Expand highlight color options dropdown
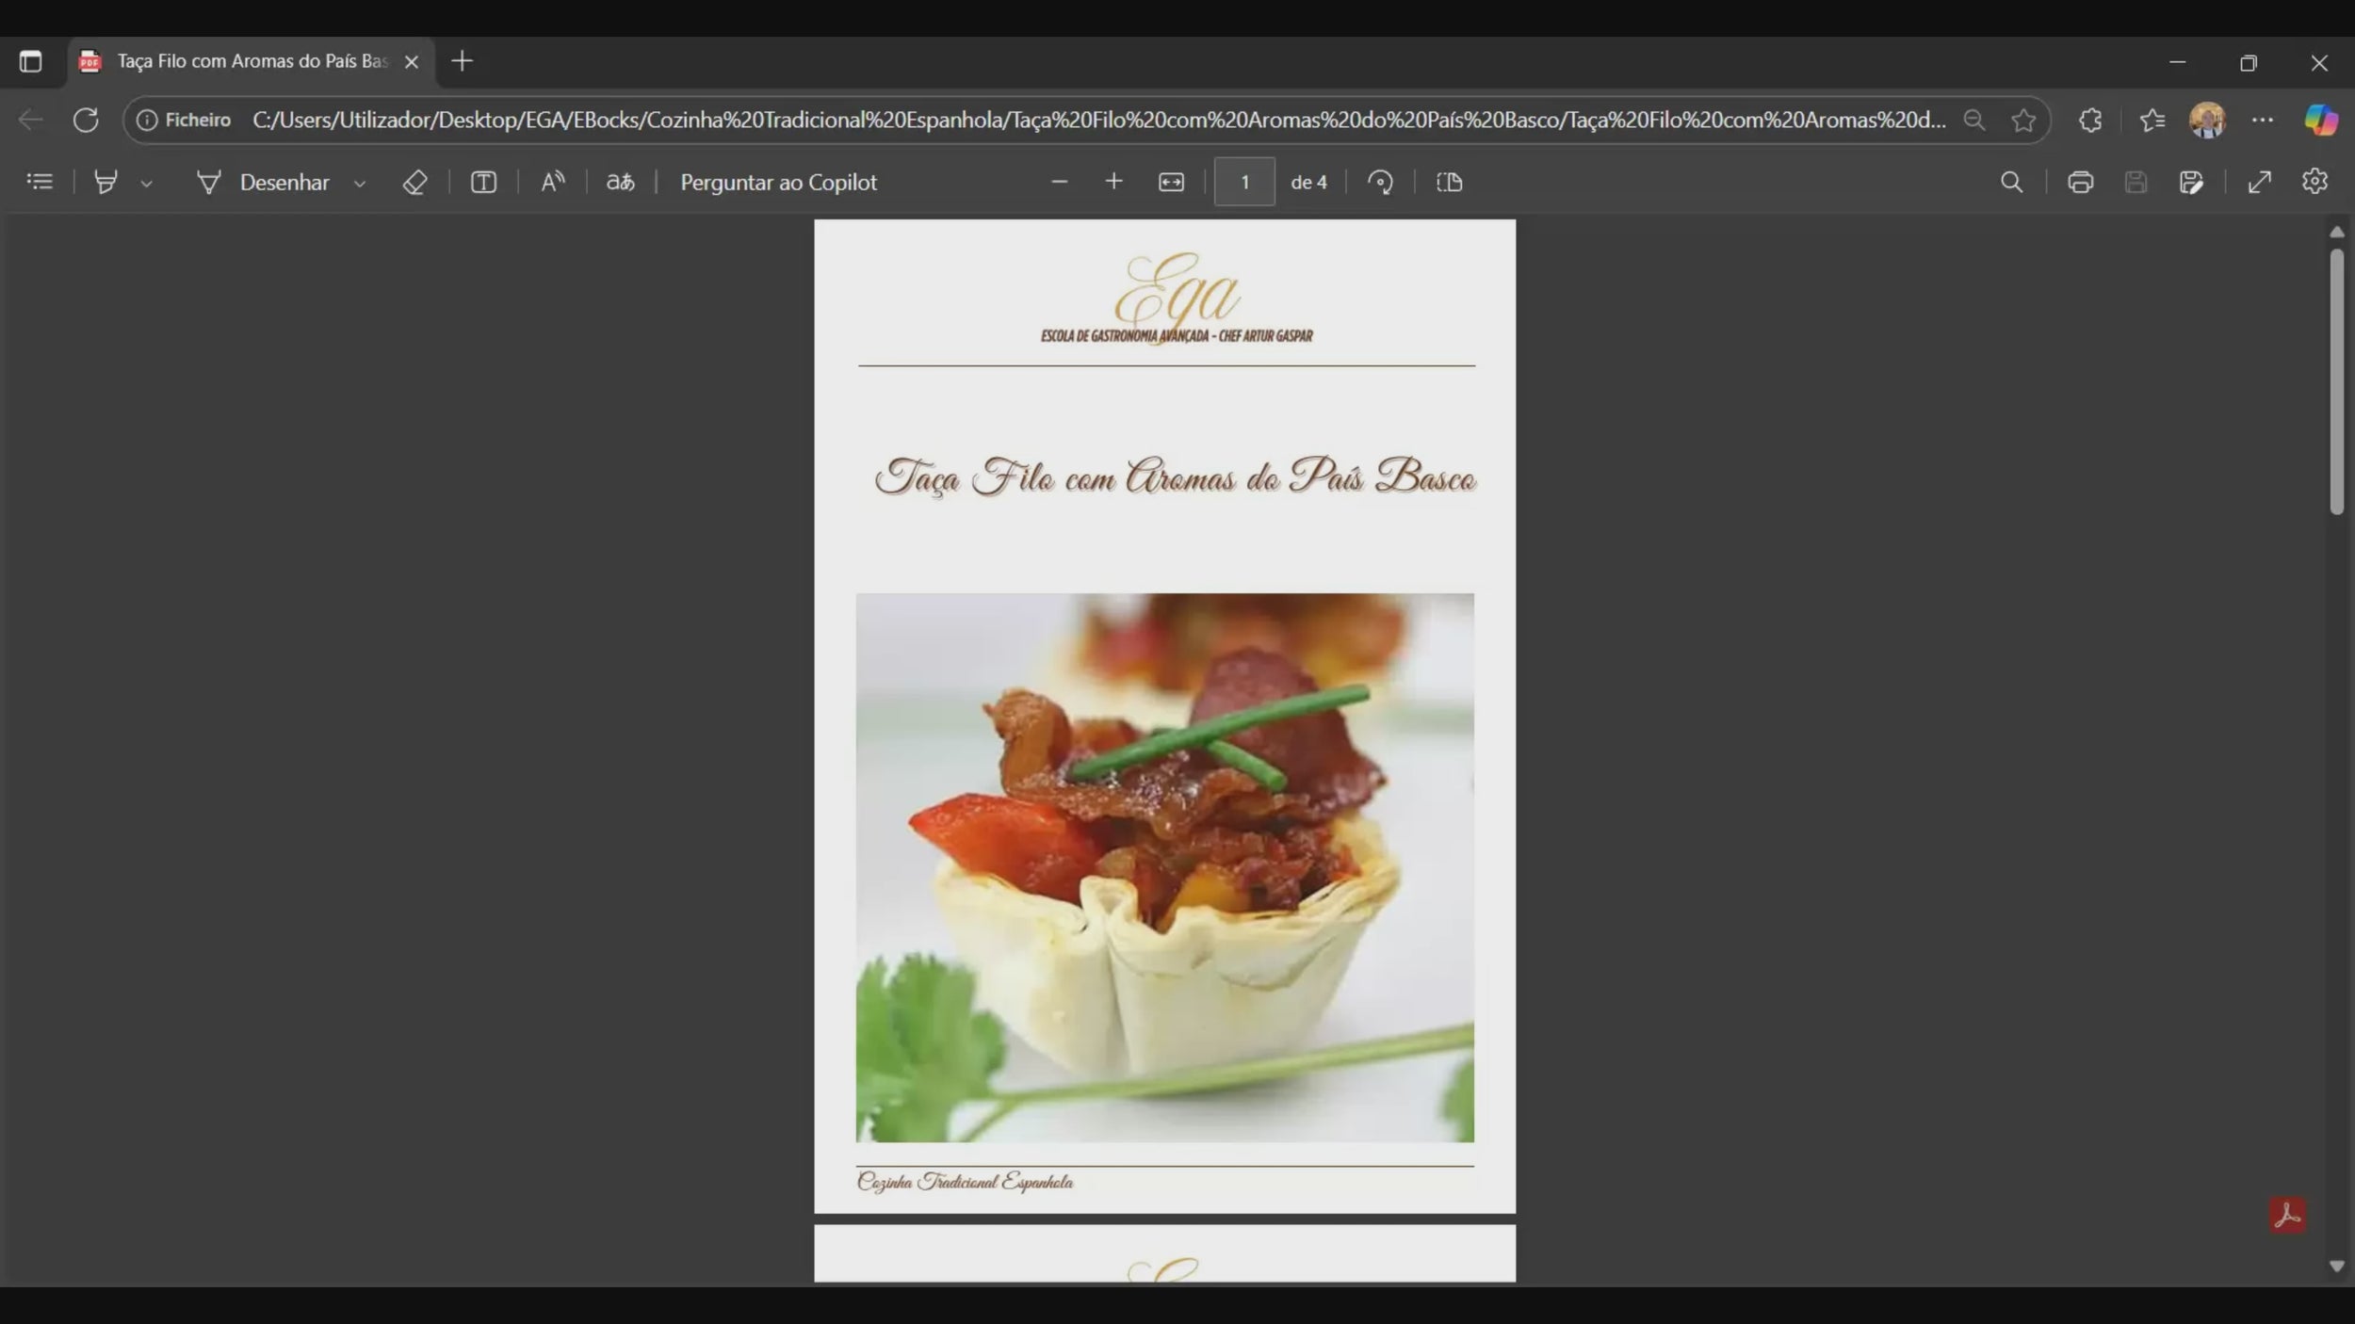This screenshot has width=2355, height=1324. point(146,184)
